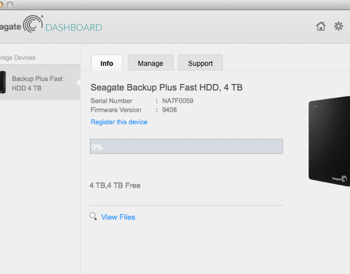Click the Serial Number label
350x274 pixels.
(111, 101)
